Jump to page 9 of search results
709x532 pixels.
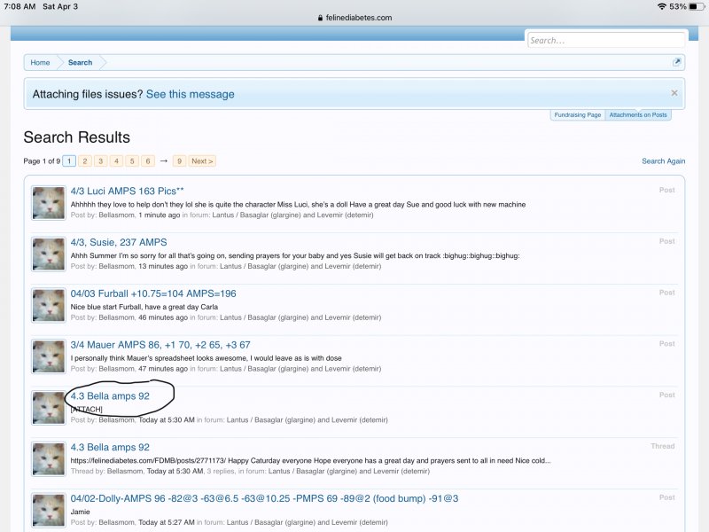tap(179, 161)
